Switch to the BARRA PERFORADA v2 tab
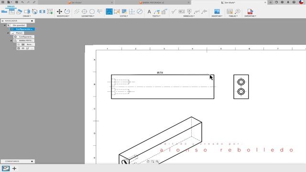The width and height of the screenshot is (306, 172). tap(153, 2)
